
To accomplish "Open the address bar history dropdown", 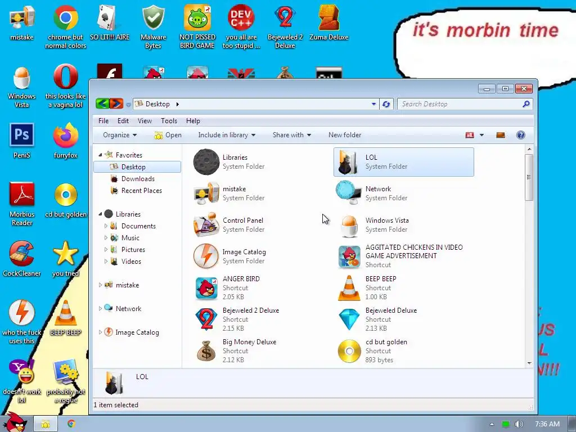I will pyautogui.click(x=373, y=104).
